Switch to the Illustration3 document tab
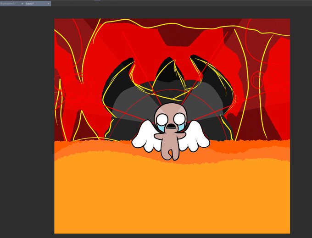This screenshot has height=238, width=312. (8, 4)
